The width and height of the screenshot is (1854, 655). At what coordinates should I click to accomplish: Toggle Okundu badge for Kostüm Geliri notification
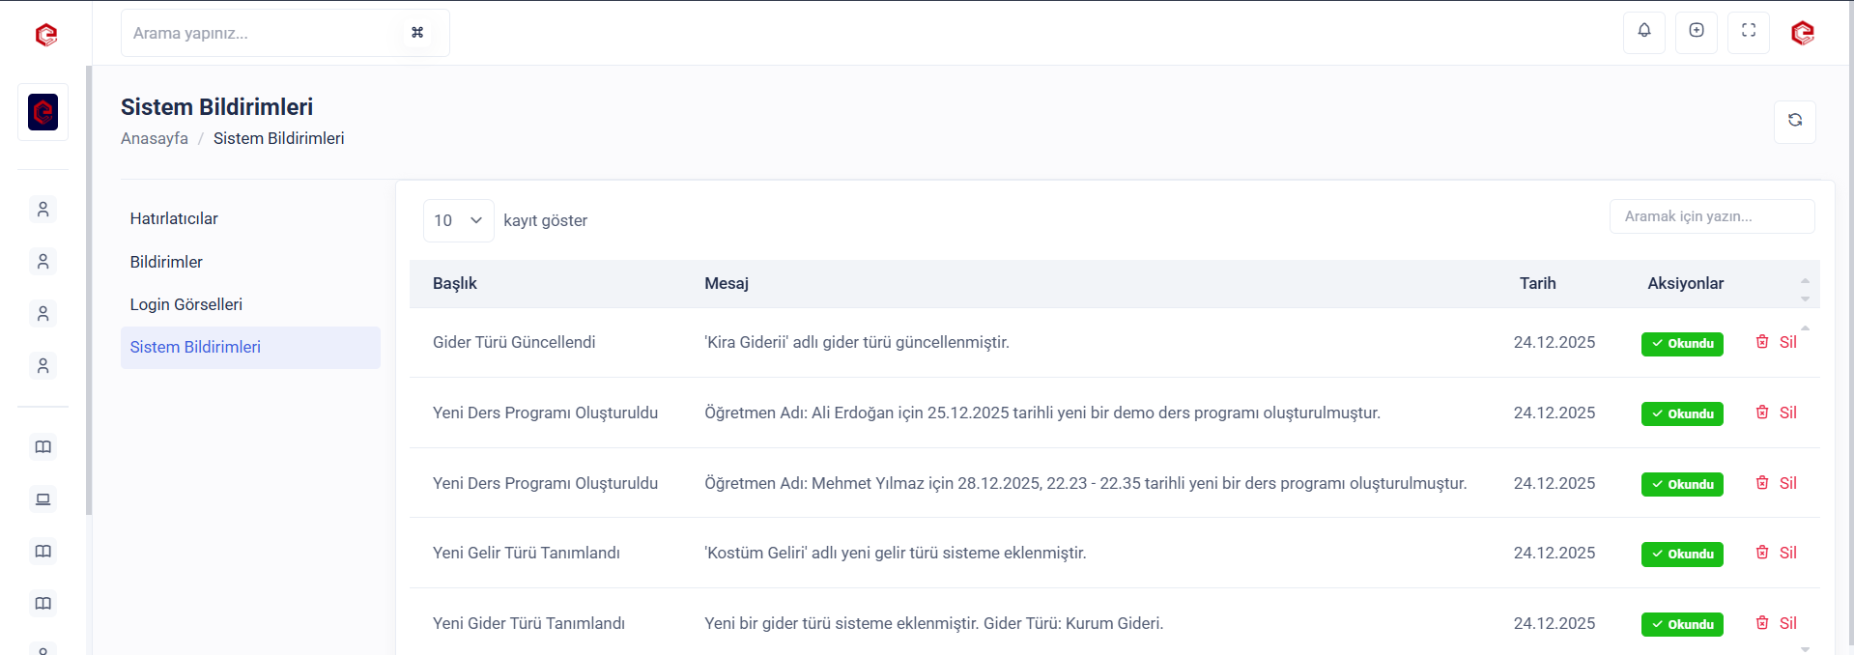[1681, 555]
